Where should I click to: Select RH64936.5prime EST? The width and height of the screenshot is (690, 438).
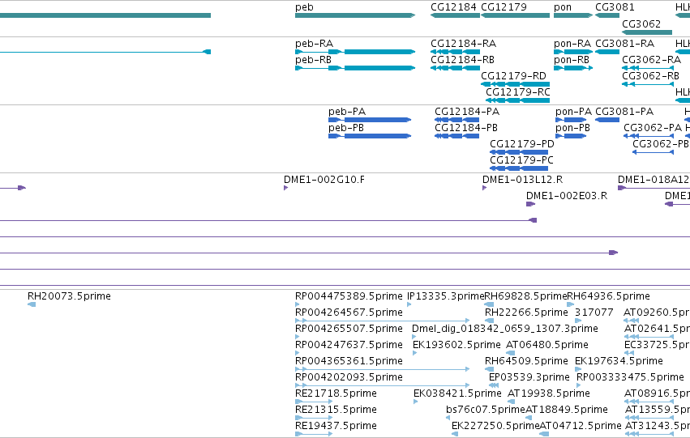pos(570,304)
